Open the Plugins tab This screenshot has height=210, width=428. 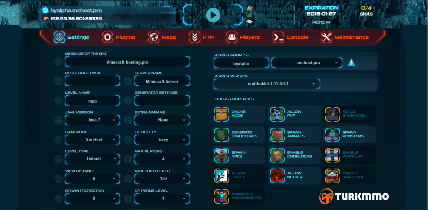coord(119,37)
